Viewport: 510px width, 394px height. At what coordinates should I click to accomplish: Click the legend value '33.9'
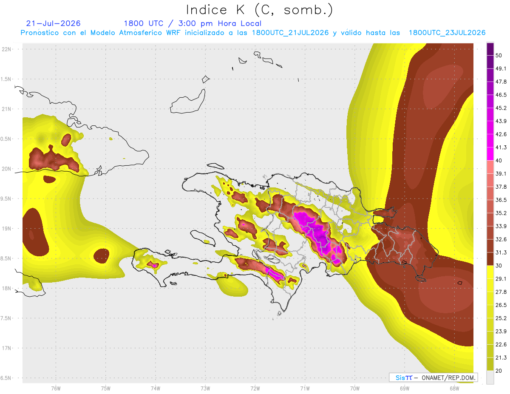point(501,226)
